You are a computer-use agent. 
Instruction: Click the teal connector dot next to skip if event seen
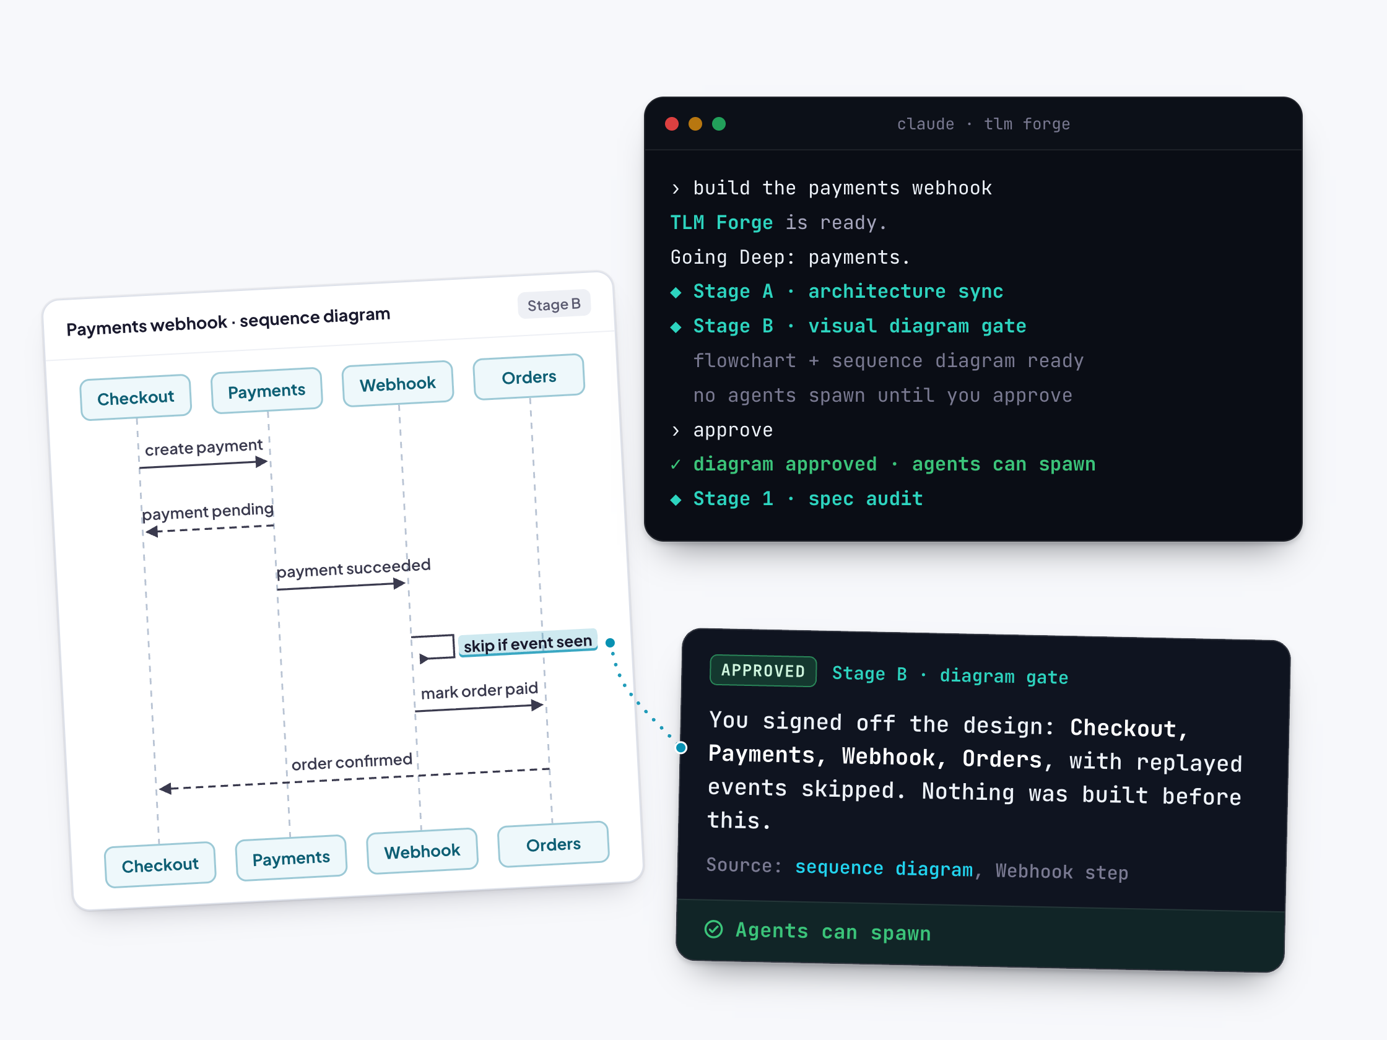click(x=610, y=643)
